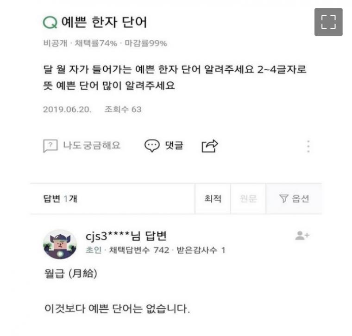Click the 답변 1개 answer count
This screenshot has width=352, height=336.
[x=60, y=199]
